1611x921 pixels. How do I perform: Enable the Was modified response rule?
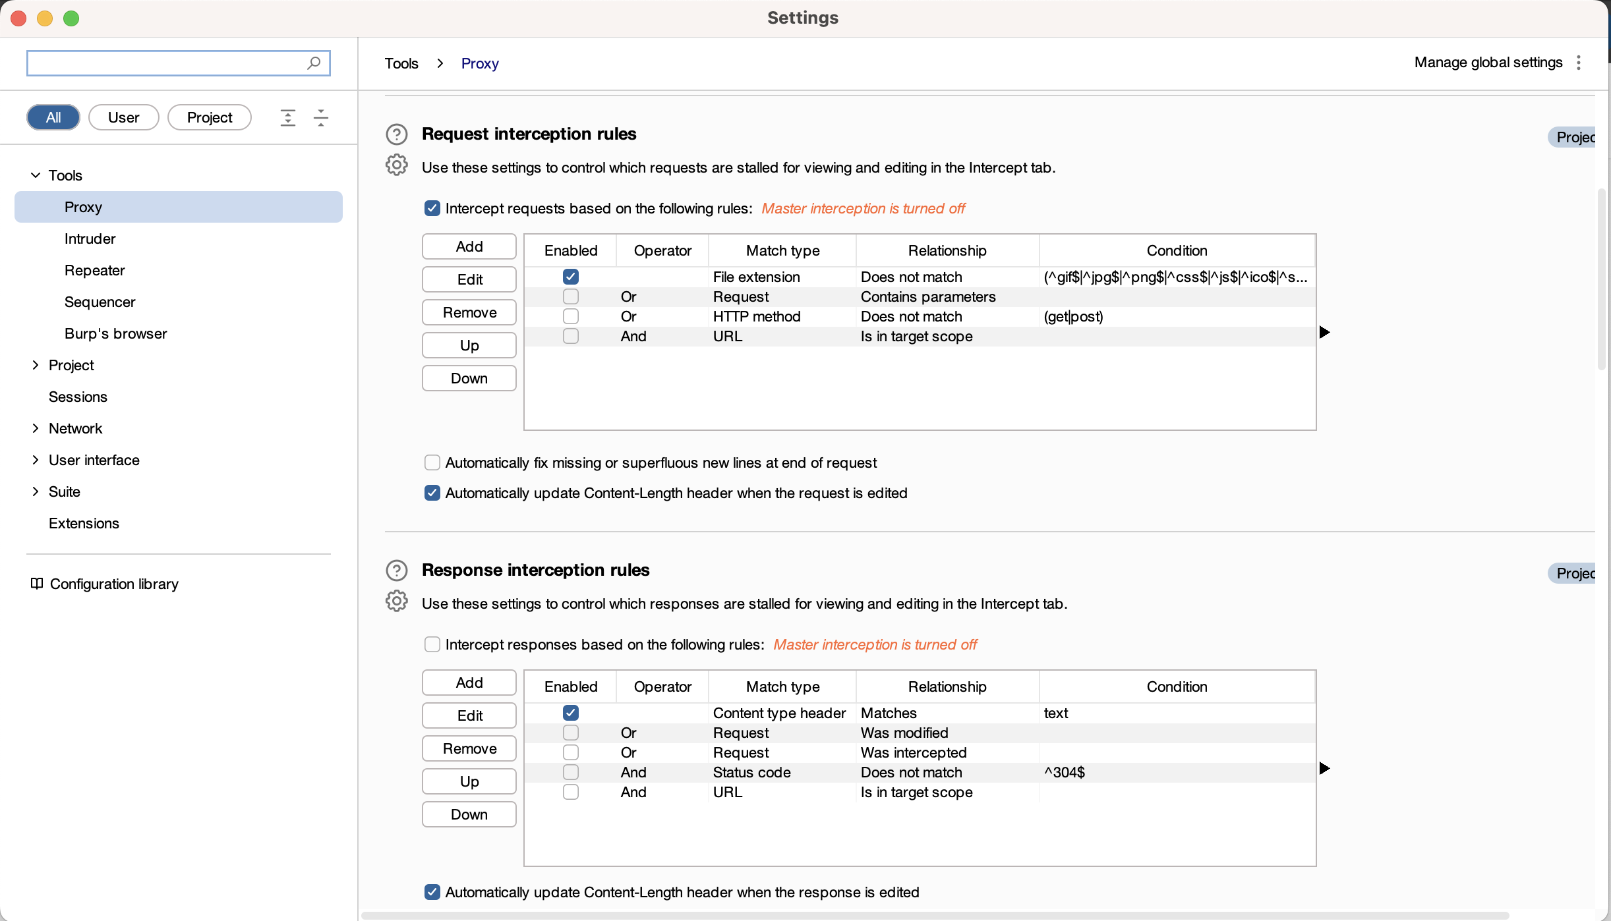[571, 733]
